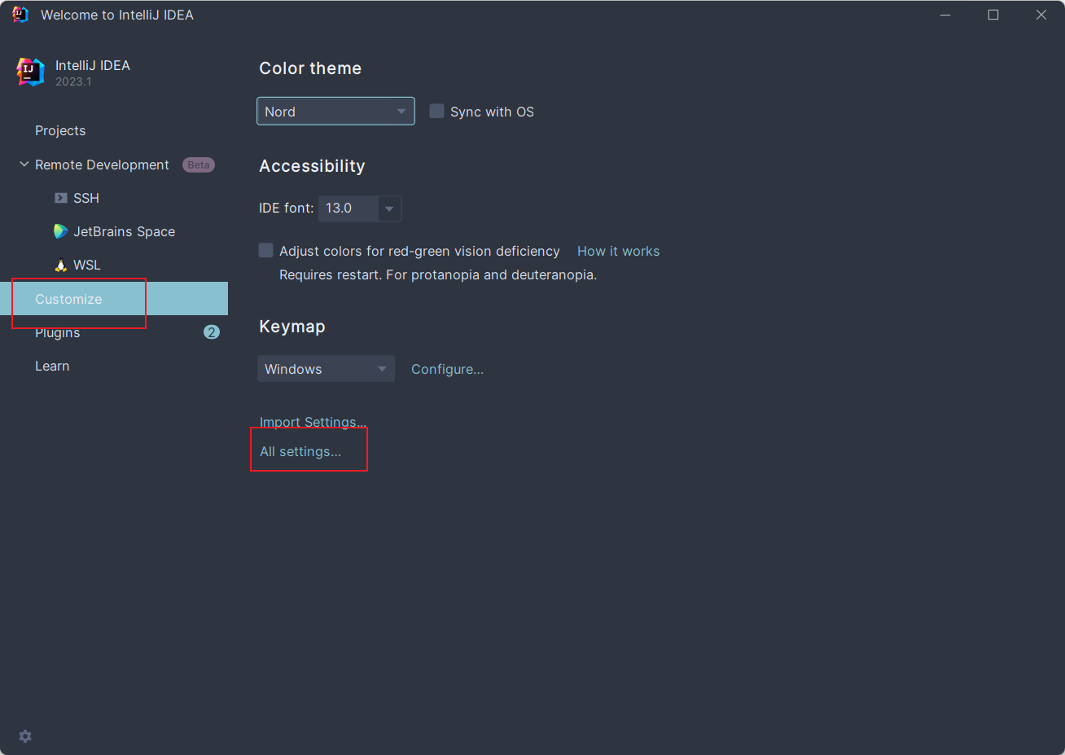This screenshot has height=755, width=1065.
Task: Maximize the Welcome window
Action: tap(993, 15)
